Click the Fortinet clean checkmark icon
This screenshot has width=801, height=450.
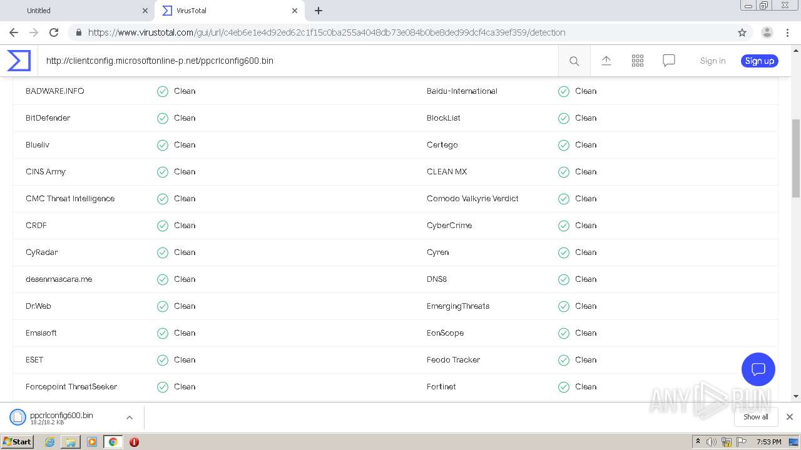(x=564, y=387)
